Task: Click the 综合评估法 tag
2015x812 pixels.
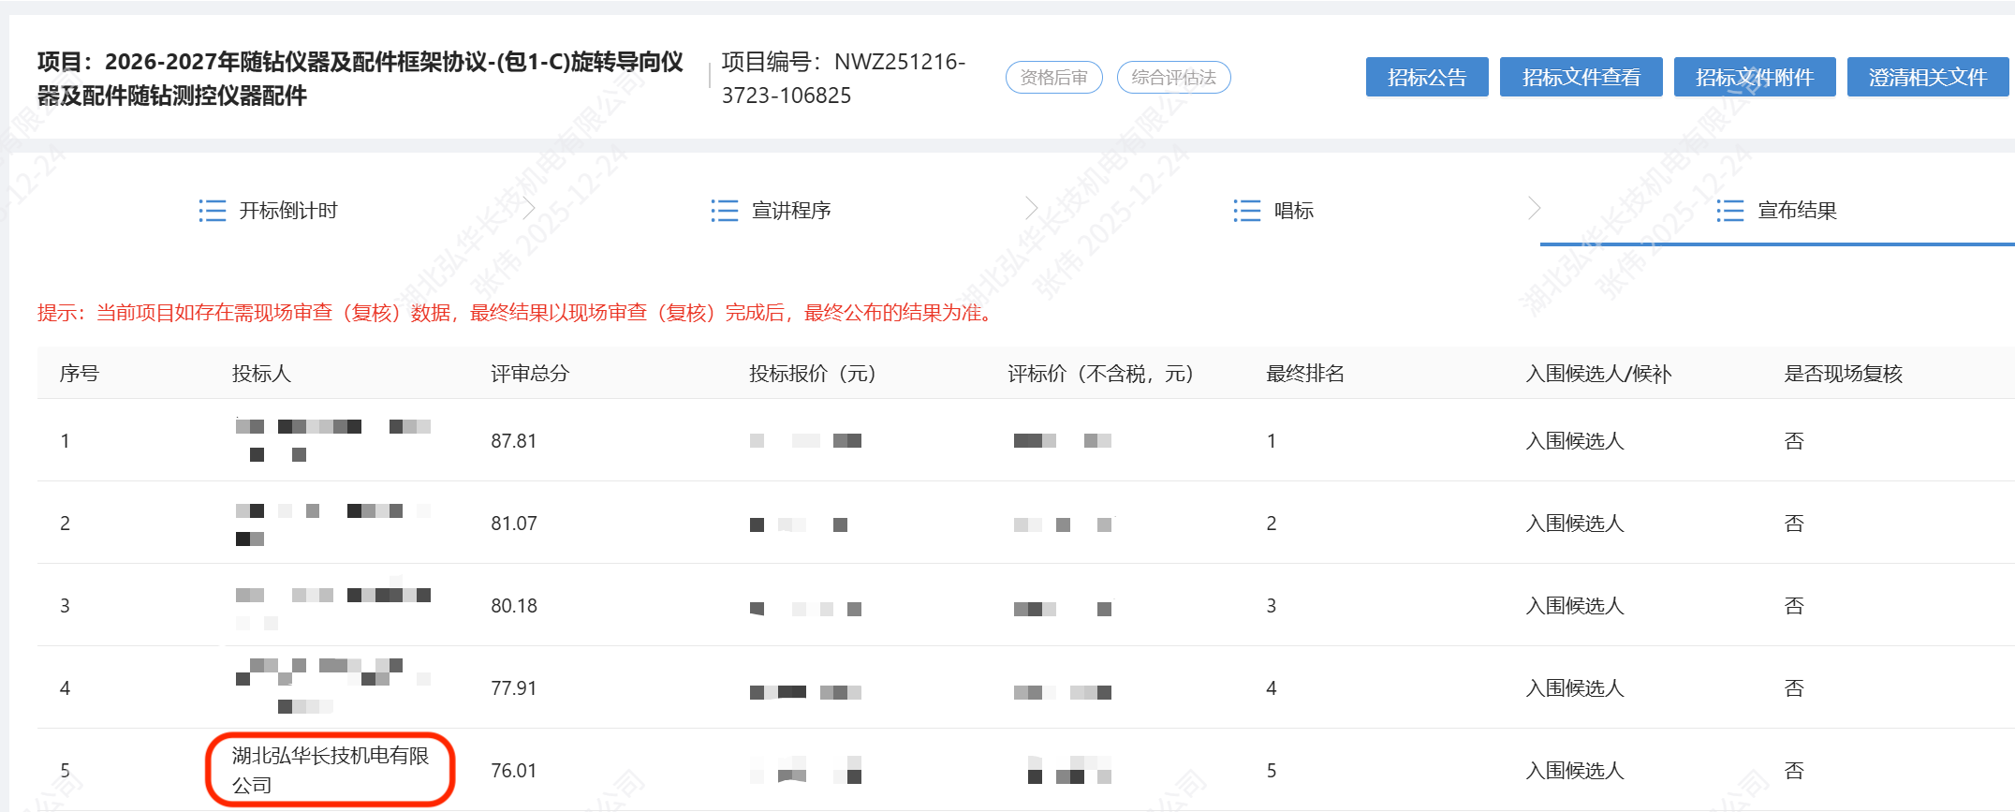Action: click(x=1173, y=78)
